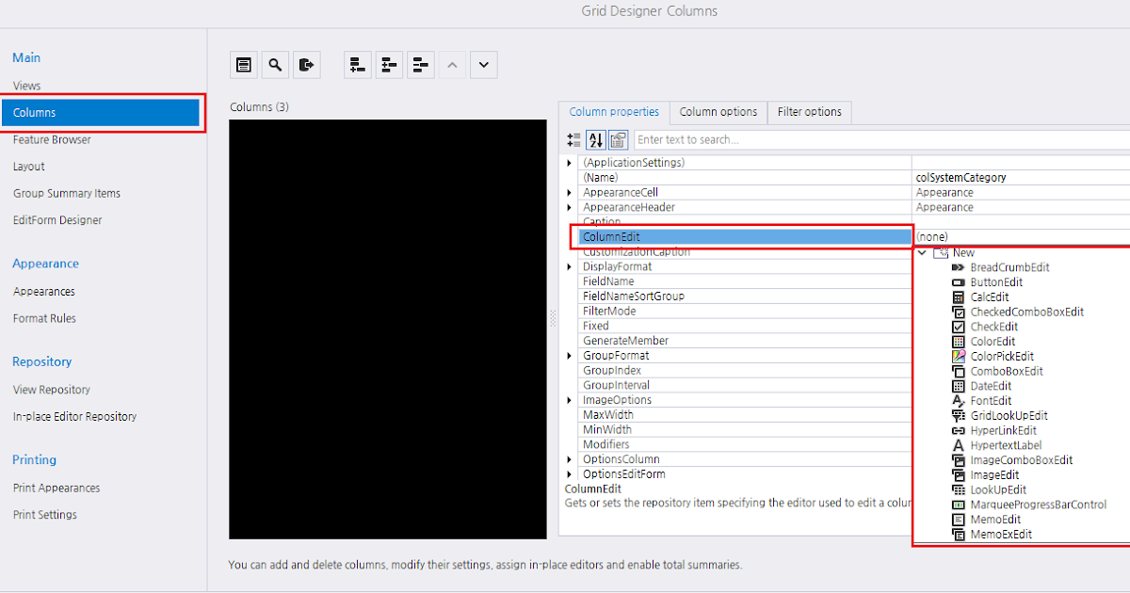Collapse the New editor node
This screenshot has width=1130, height=593.
coord(921,251)
